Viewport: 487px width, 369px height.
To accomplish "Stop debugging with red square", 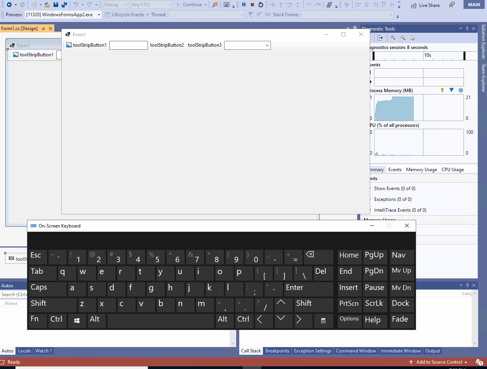I will coord(252,5).
